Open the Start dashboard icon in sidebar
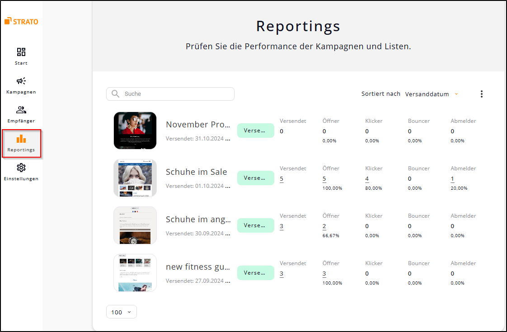The width and height of the screenshot is (507, 332). point(21,52)
